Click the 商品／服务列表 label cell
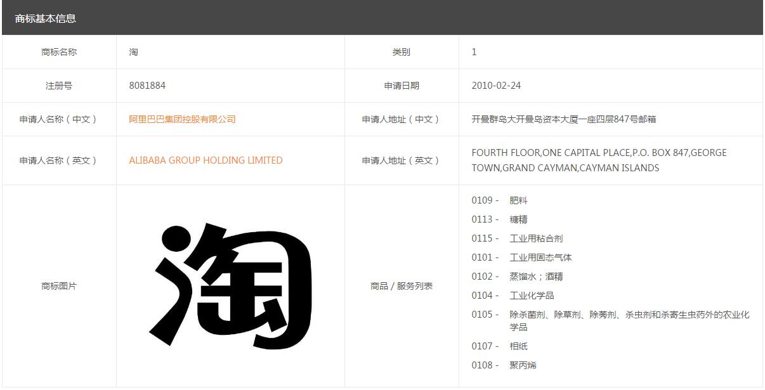The width and height of the screenshot is (765, 390). click(402, 286)
